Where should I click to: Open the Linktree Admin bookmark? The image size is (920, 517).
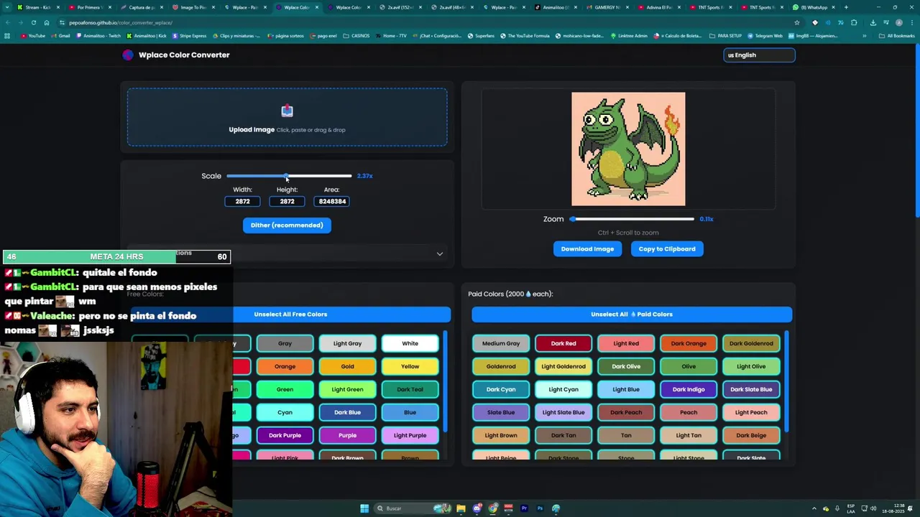(x=628, y=35)
